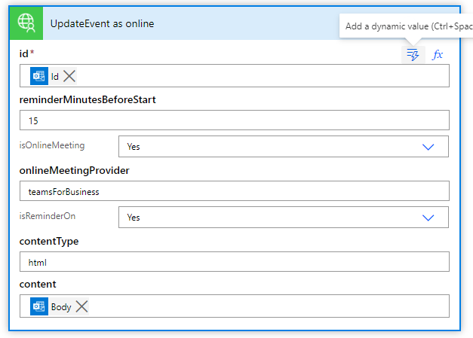Focus the reminderMinutesBeforeStart field with 15
This screenshot has height=338, width=473.
tap(235, 120)
